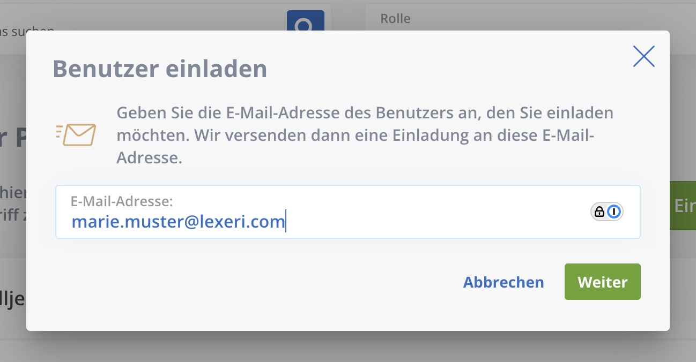Click Abbrechen to cancel the invitation
The height and width of the screenshot is (362, 696).
tap(504, 282)
